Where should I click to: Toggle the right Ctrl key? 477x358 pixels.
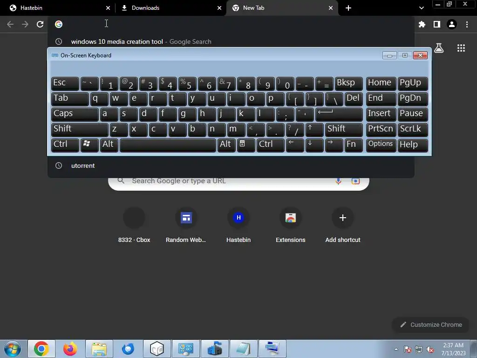[271, 145]
